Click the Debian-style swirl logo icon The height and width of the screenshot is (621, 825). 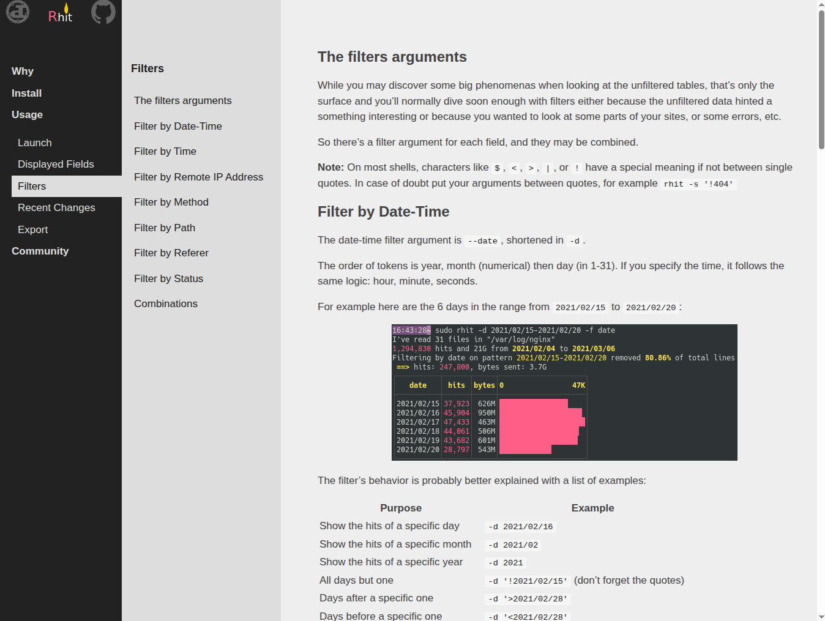tap(18, 12)
